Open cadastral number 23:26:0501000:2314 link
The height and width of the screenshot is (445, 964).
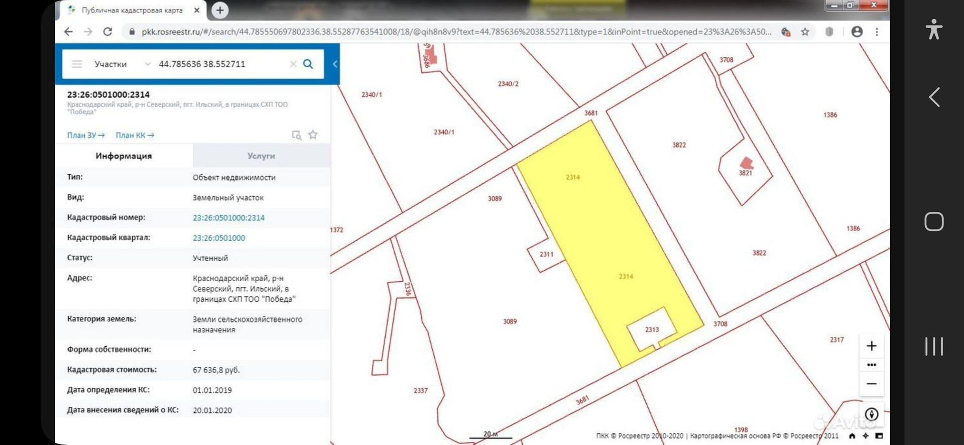click(228, 217)
